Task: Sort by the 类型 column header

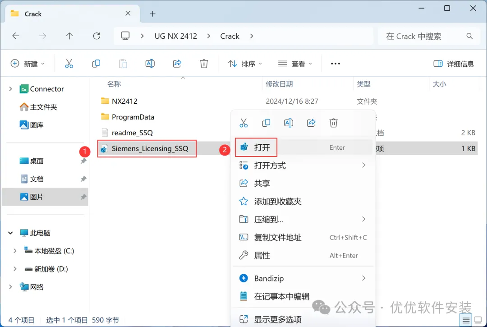Action: (364, 84)
